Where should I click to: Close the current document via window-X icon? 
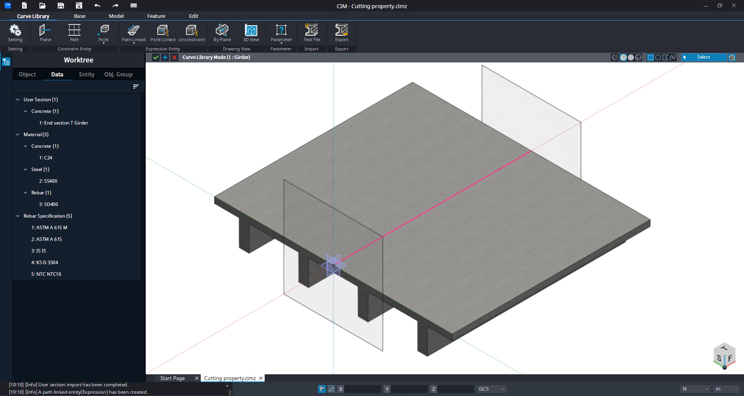[x=79, y=5]
